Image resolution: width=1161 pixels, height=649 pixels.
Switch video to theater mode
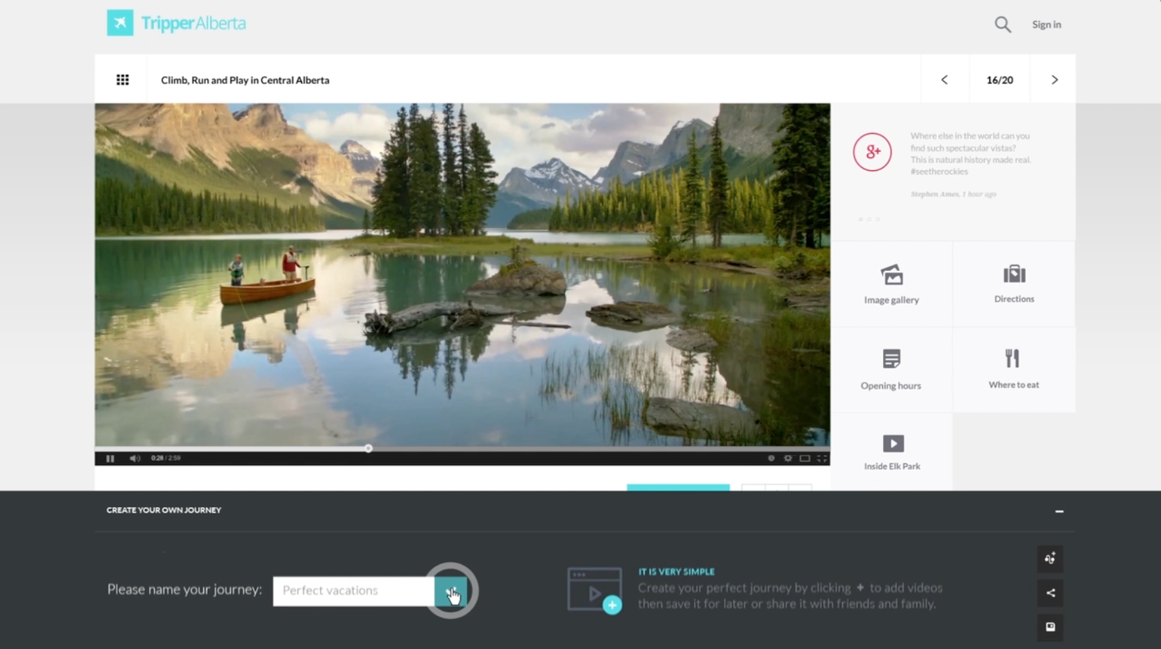click(x=805, y=459)
